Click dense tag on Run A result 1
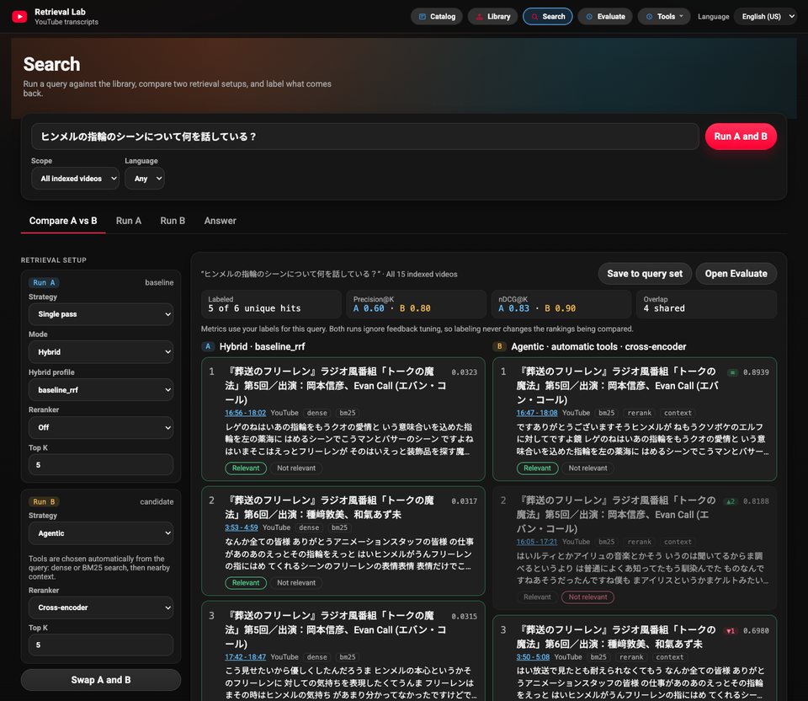This screenshot has width=808, height=701. click(x=317, y=413)
